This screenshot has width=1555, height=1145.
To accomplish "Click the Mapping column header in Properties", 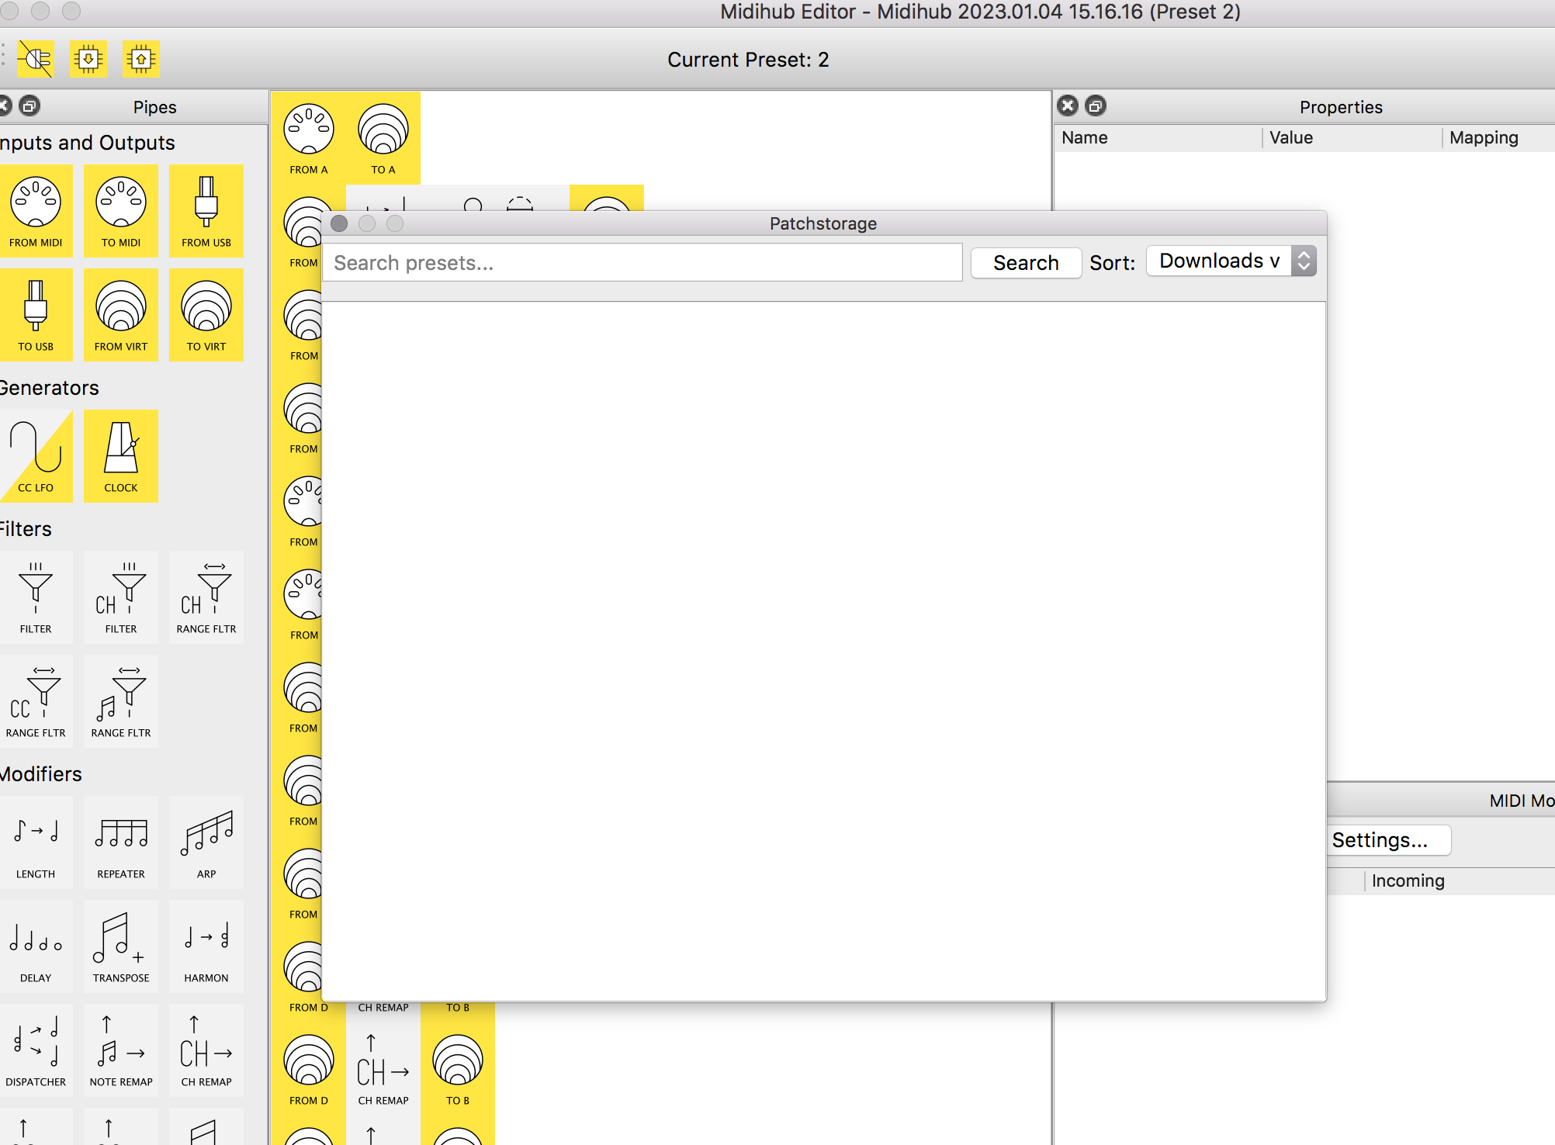I will pyautogui.click(x=1499, y=138).
